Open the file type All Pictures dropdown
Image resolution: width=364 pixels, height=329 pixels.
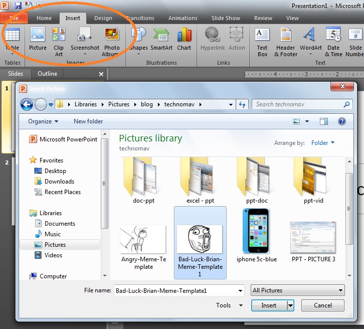(298, 290)
